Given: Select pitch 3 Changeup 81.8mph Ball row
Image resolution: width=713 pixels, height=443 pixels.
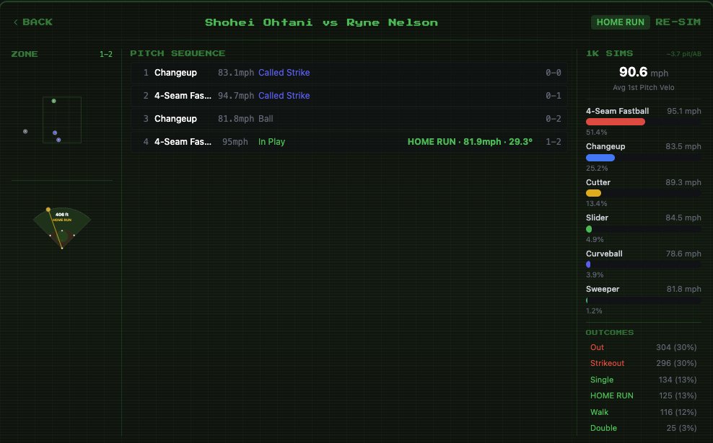Looking at the screenshot, I should [349, 119].
